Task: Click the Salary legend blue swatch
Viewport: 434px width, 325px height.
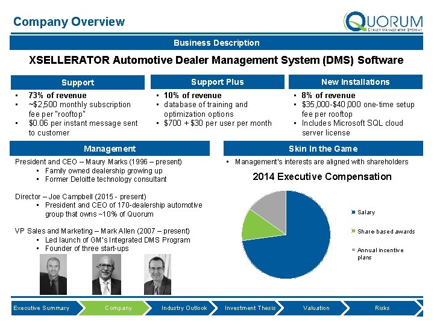Action: (353, 212)
